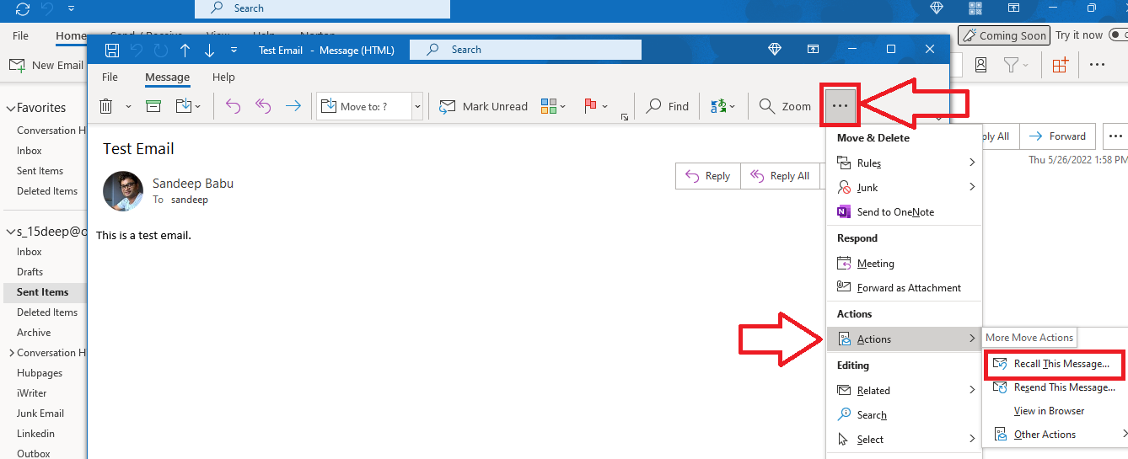Click the Archive box icon
Image resolution: width=1128 pixels, height=459 pixels.
point(153,106)
